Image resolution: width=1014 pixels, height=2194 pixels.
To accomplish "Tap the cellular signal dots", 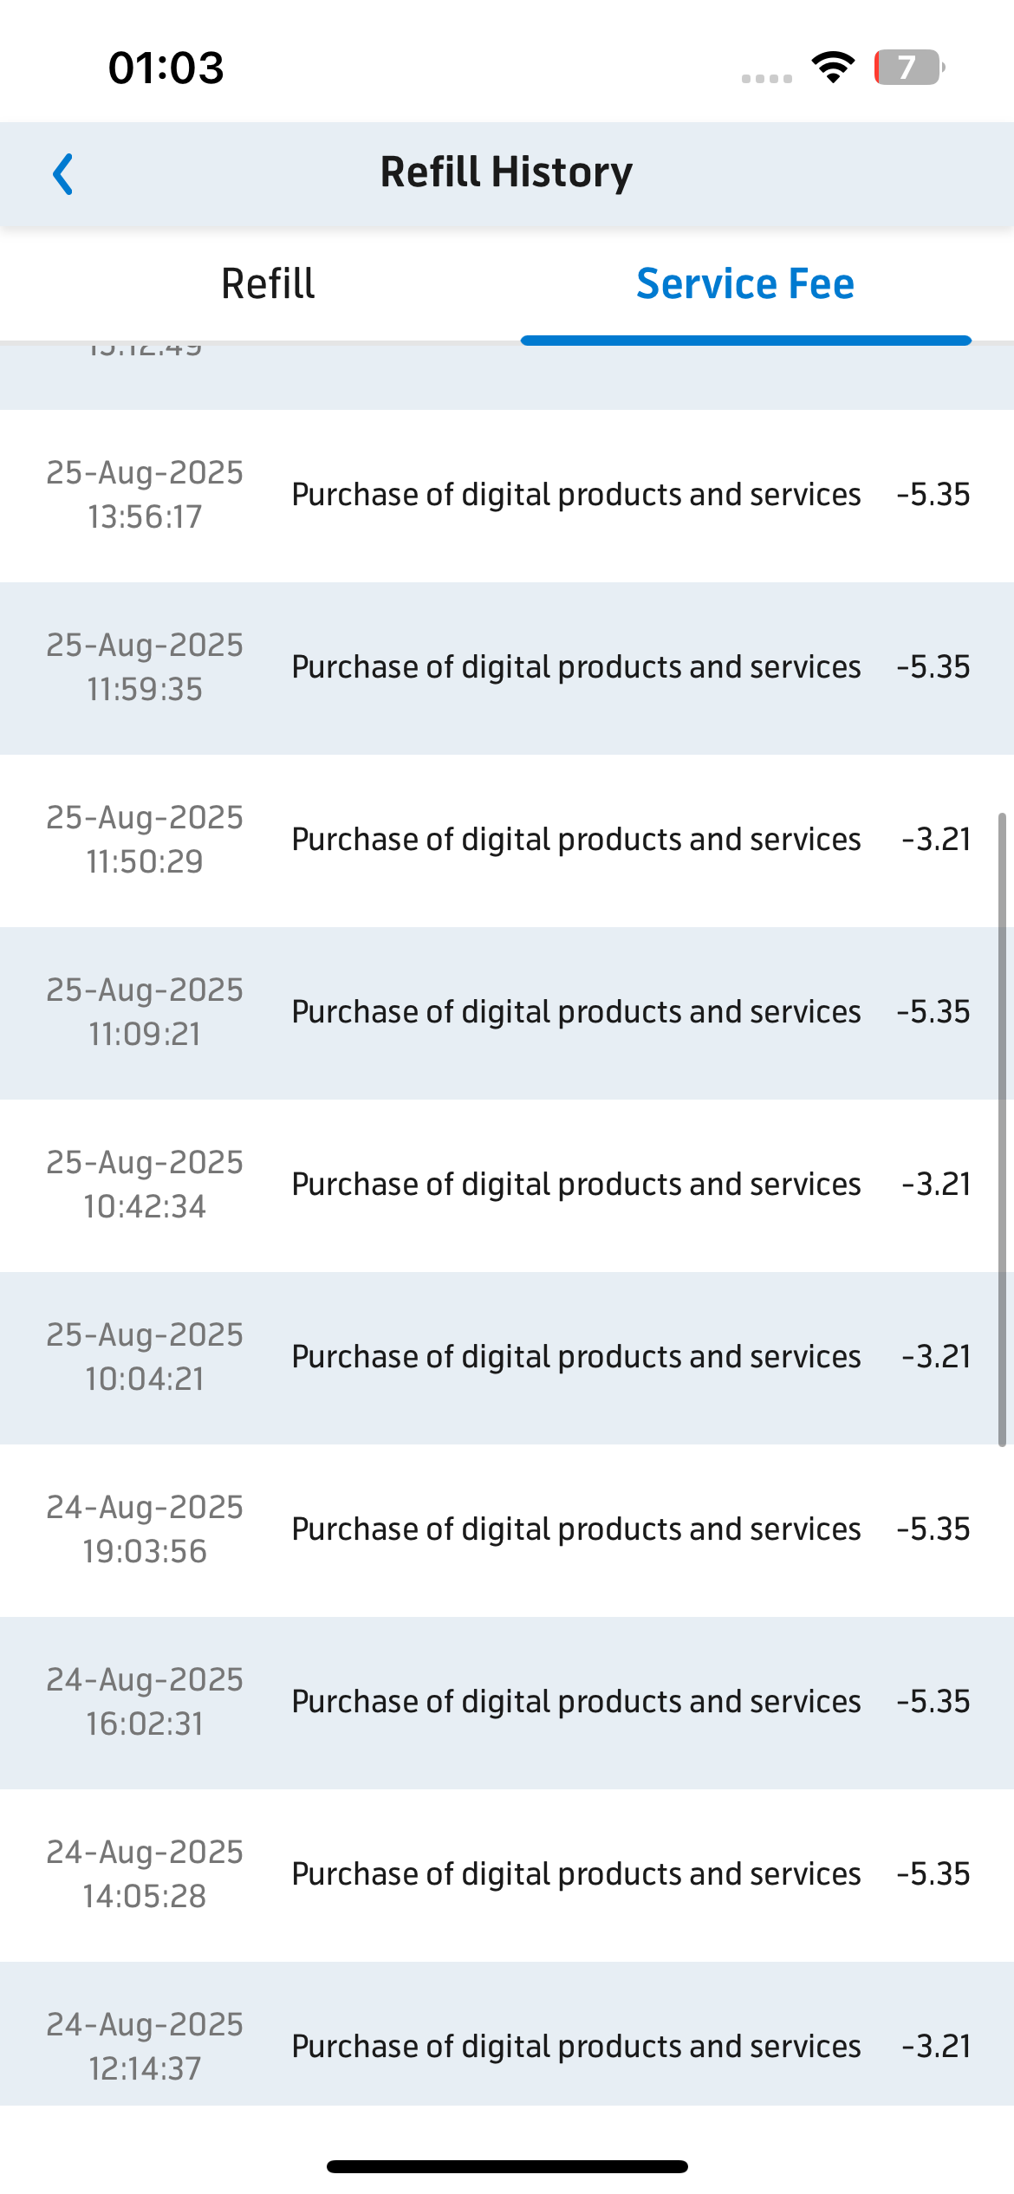I will (767, 79).
